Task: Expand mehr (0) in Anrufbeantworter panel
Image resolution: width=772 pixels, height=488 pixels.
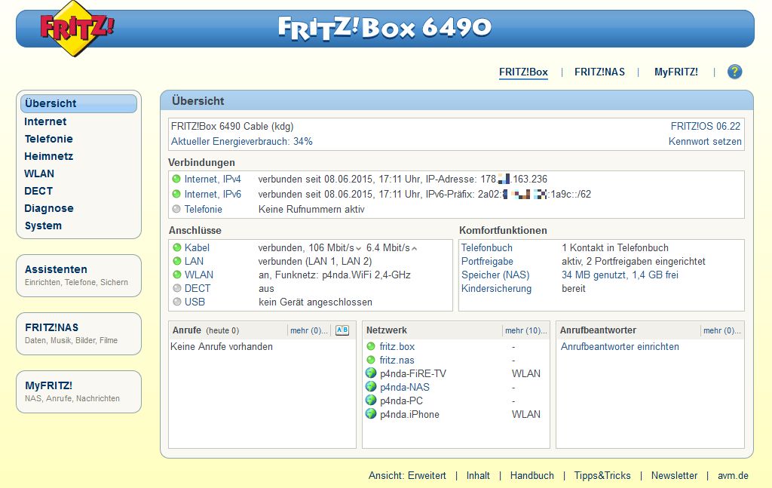Action: 721,330
